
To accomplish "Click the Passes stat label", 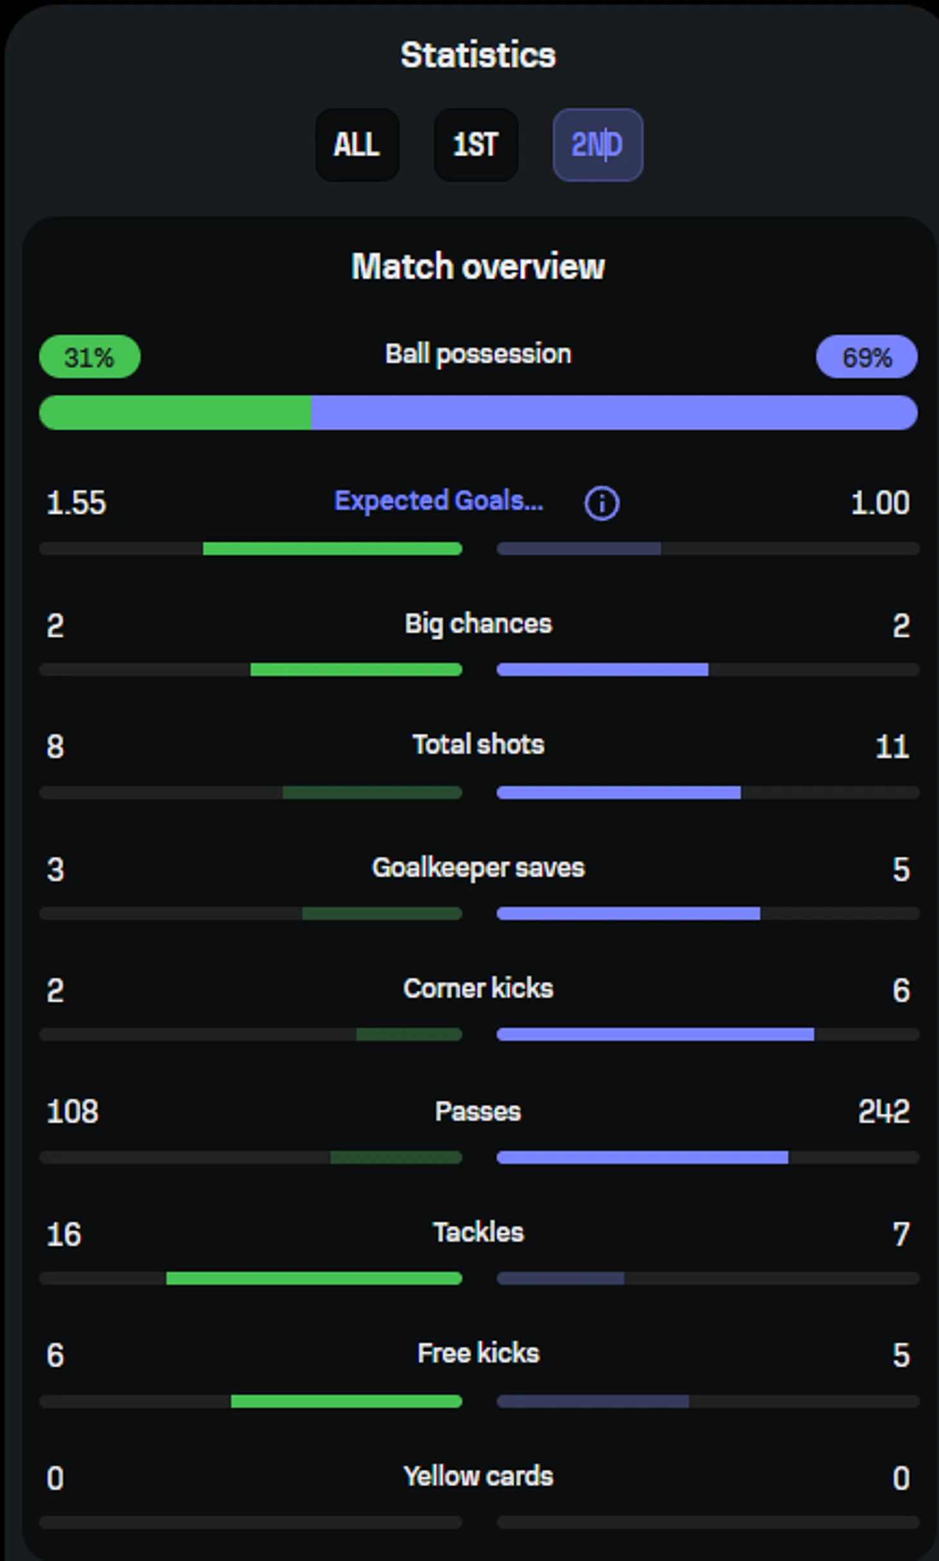I will [478, 1111].
